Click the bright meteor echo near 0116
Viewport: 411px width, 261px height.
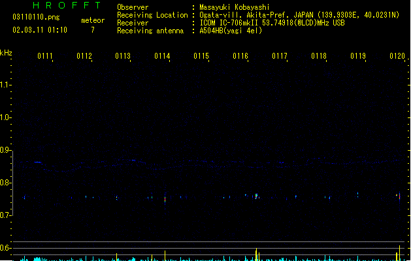pyautogui.click(x=257, y=196)
